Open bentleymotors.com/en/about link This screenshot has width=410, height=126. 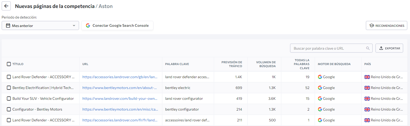click(x=120, y=88)
